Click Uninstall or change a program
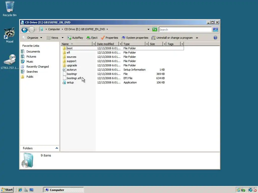 172,38
